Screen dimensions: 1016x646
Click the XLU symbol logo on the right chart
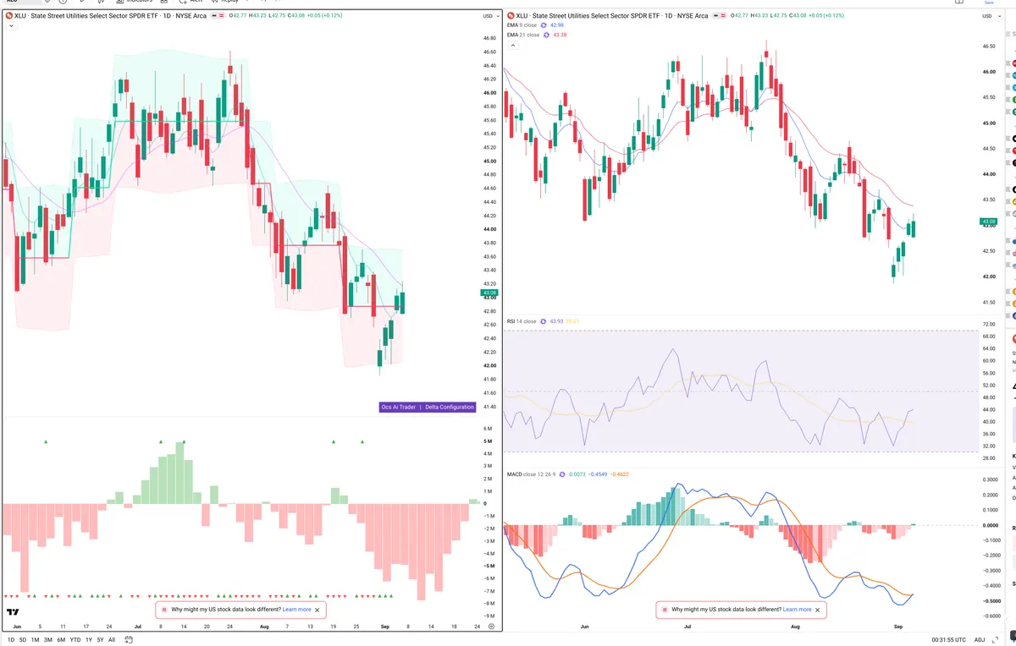pos(511,16)
